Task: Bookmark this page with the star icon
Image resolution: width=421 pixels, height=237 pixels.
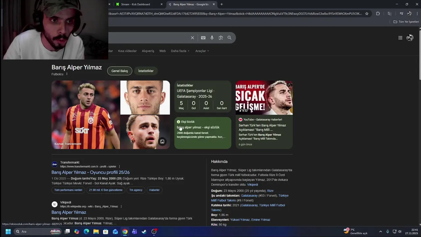Action: tap(367, 13)
